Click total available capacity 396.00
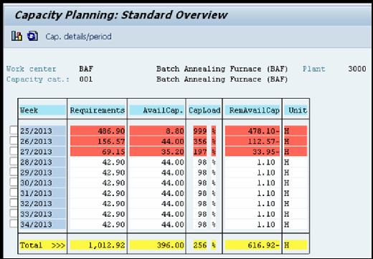The width and height of the screenshot is (373, 259). point(157,245)
